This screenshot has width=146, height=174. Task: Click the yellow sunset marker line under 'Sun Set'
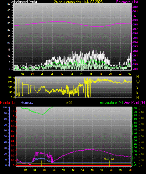(109, 164)
